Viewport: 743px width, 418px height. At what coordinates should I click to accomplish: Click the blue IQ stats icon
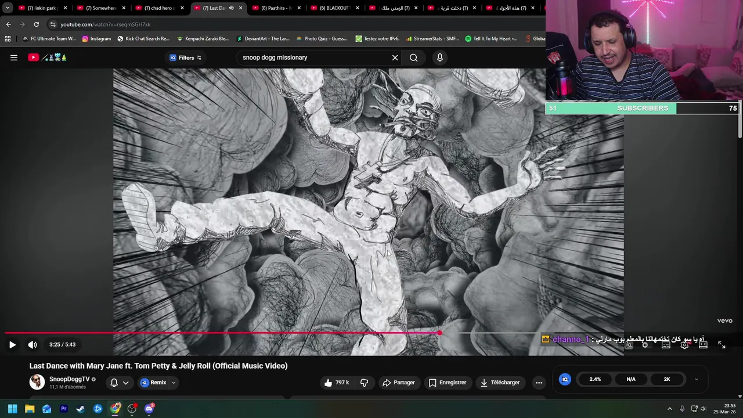tap(565, 379)
